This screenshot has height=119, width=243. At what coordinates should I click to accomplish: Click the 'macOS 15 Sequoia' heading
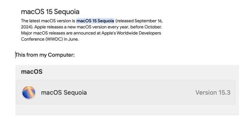pyautogui.click(x=50, y=12)
